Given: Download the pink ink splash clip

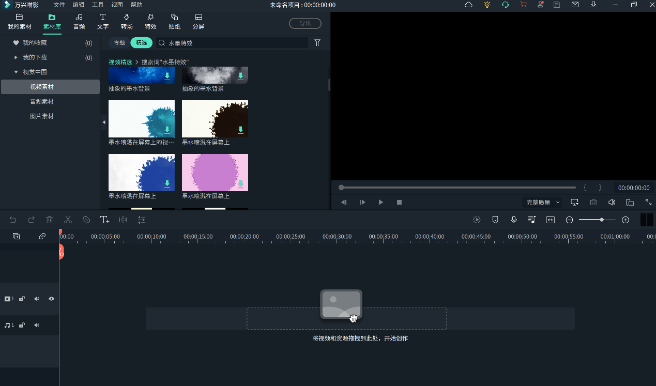Looking at the screenshot, I should 240,183.
